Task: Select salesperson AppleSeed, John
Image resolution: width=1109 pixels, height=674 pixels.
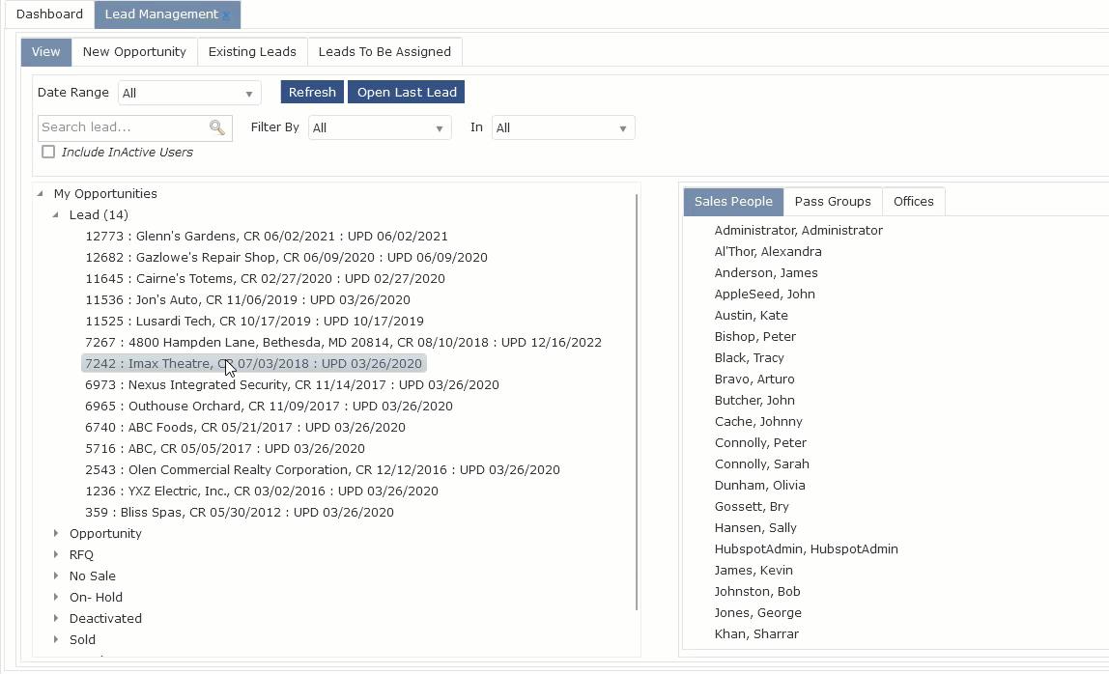Action: 764,295
